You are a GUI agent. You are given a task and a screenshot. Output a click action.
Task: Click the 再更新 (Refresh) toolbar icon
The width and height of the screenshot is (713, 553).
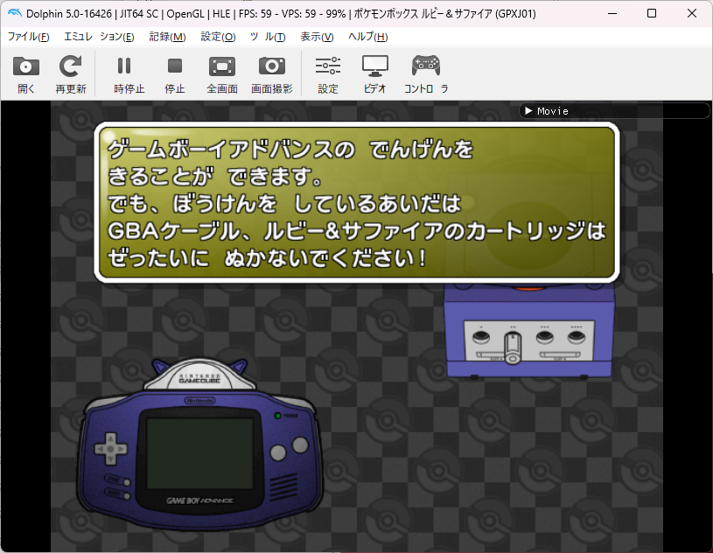[x=71, y=74]
